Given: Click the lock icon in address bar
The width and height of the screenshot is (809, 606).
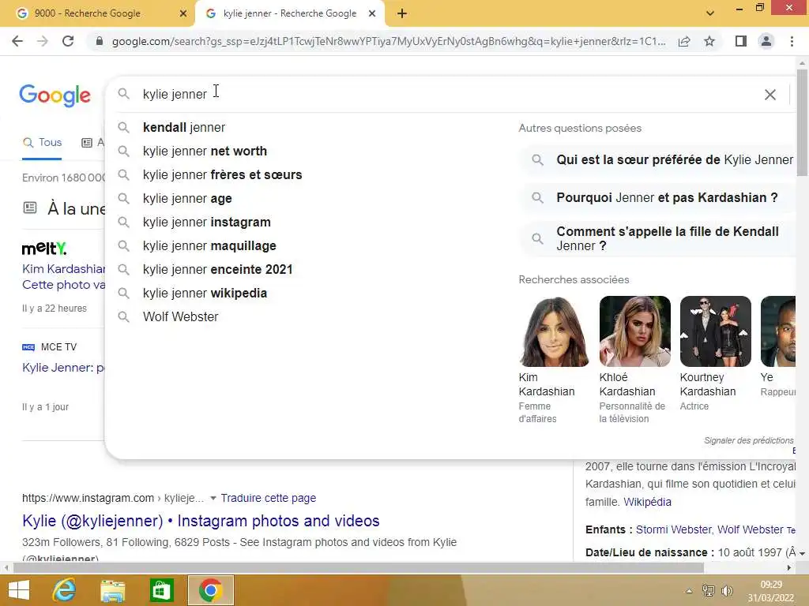Looking at the screenshot, I should [x=100, y=41].
